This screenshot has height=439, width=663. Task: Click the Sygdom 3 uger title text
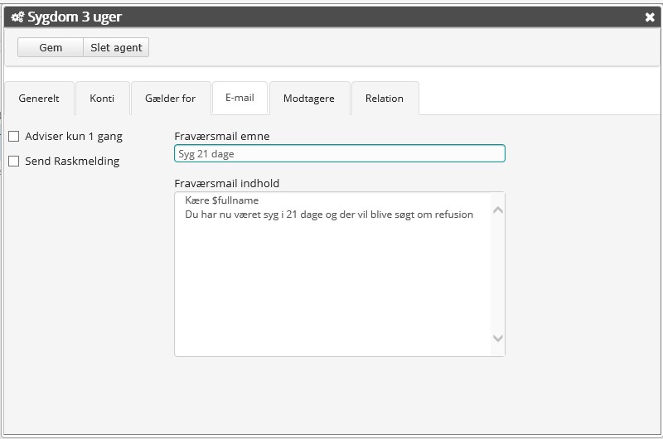click(75, 17)
